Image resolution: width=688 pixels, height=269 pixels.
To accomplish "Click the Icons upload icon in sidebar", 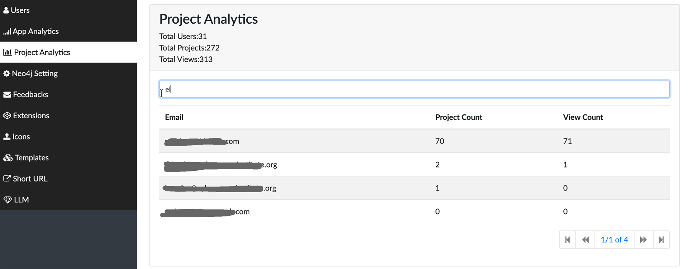I will pyautogui.click(x=7, y=136).
